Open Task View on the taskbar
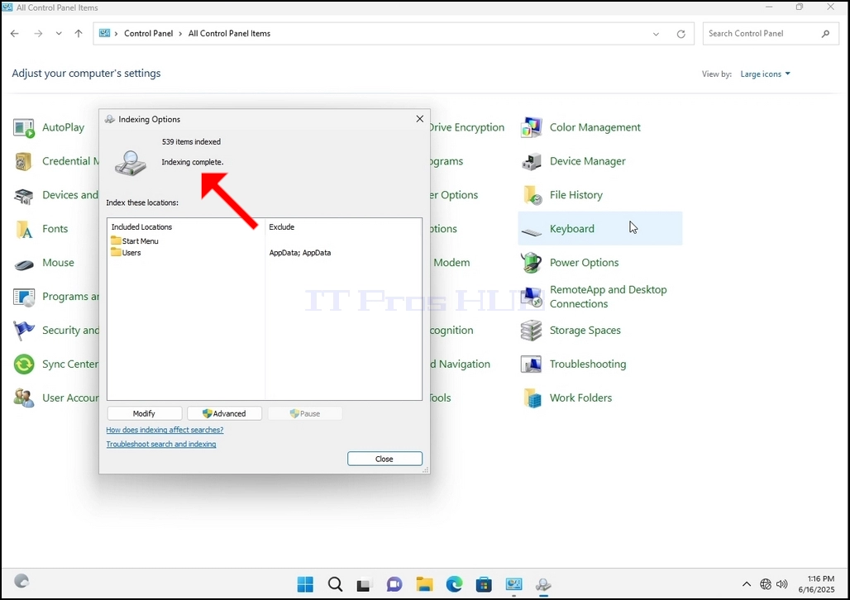The image size is (850, 600). [x=364, y=585]
